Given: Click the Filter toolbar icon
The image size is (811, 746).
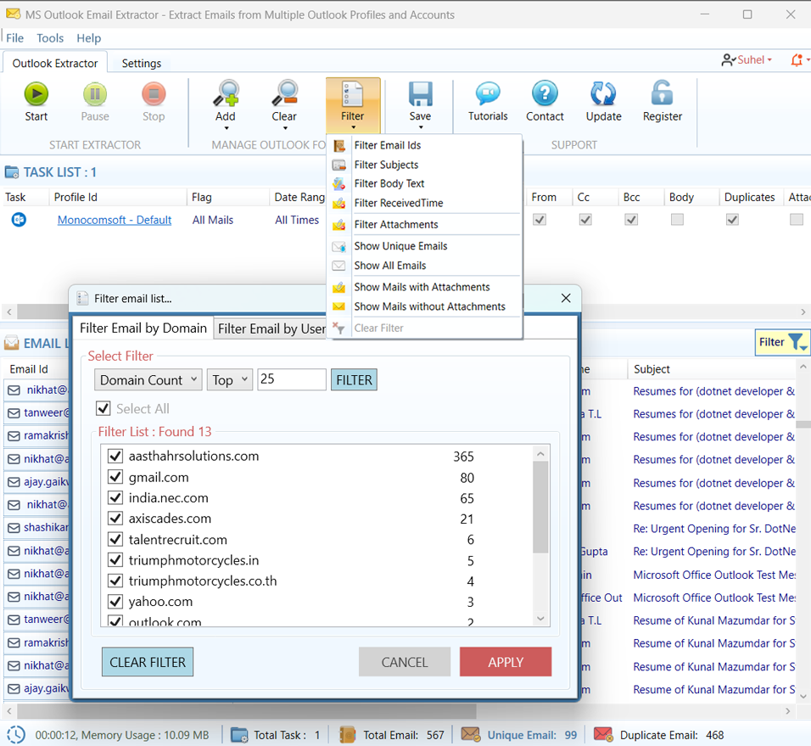Looking at the screenshot, I should 353,94.
